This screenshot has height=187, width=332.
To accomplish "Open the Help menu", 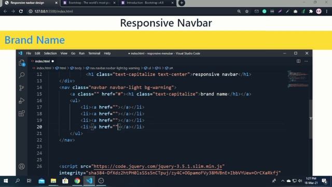I will click(107, 53).
